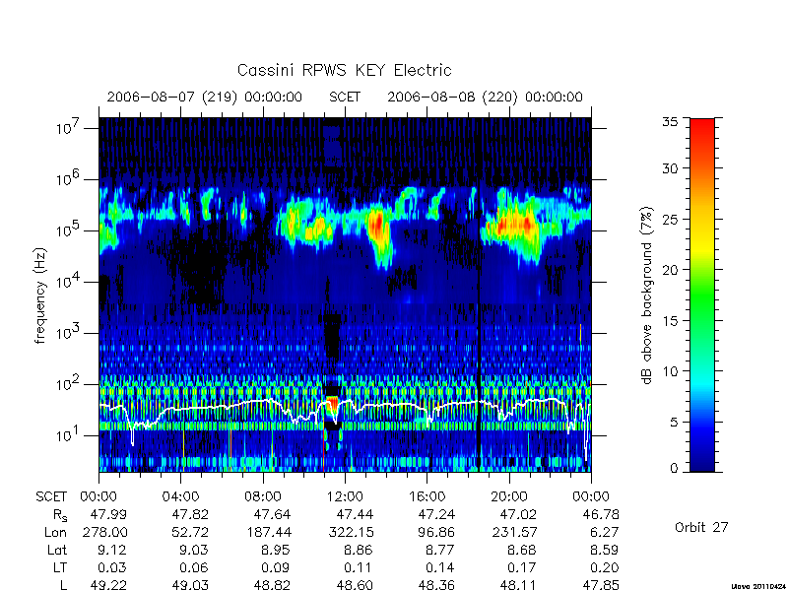This screenshot has height=591, width=788.
Task: Click the L value 49.22
Action: coord(108,585)
